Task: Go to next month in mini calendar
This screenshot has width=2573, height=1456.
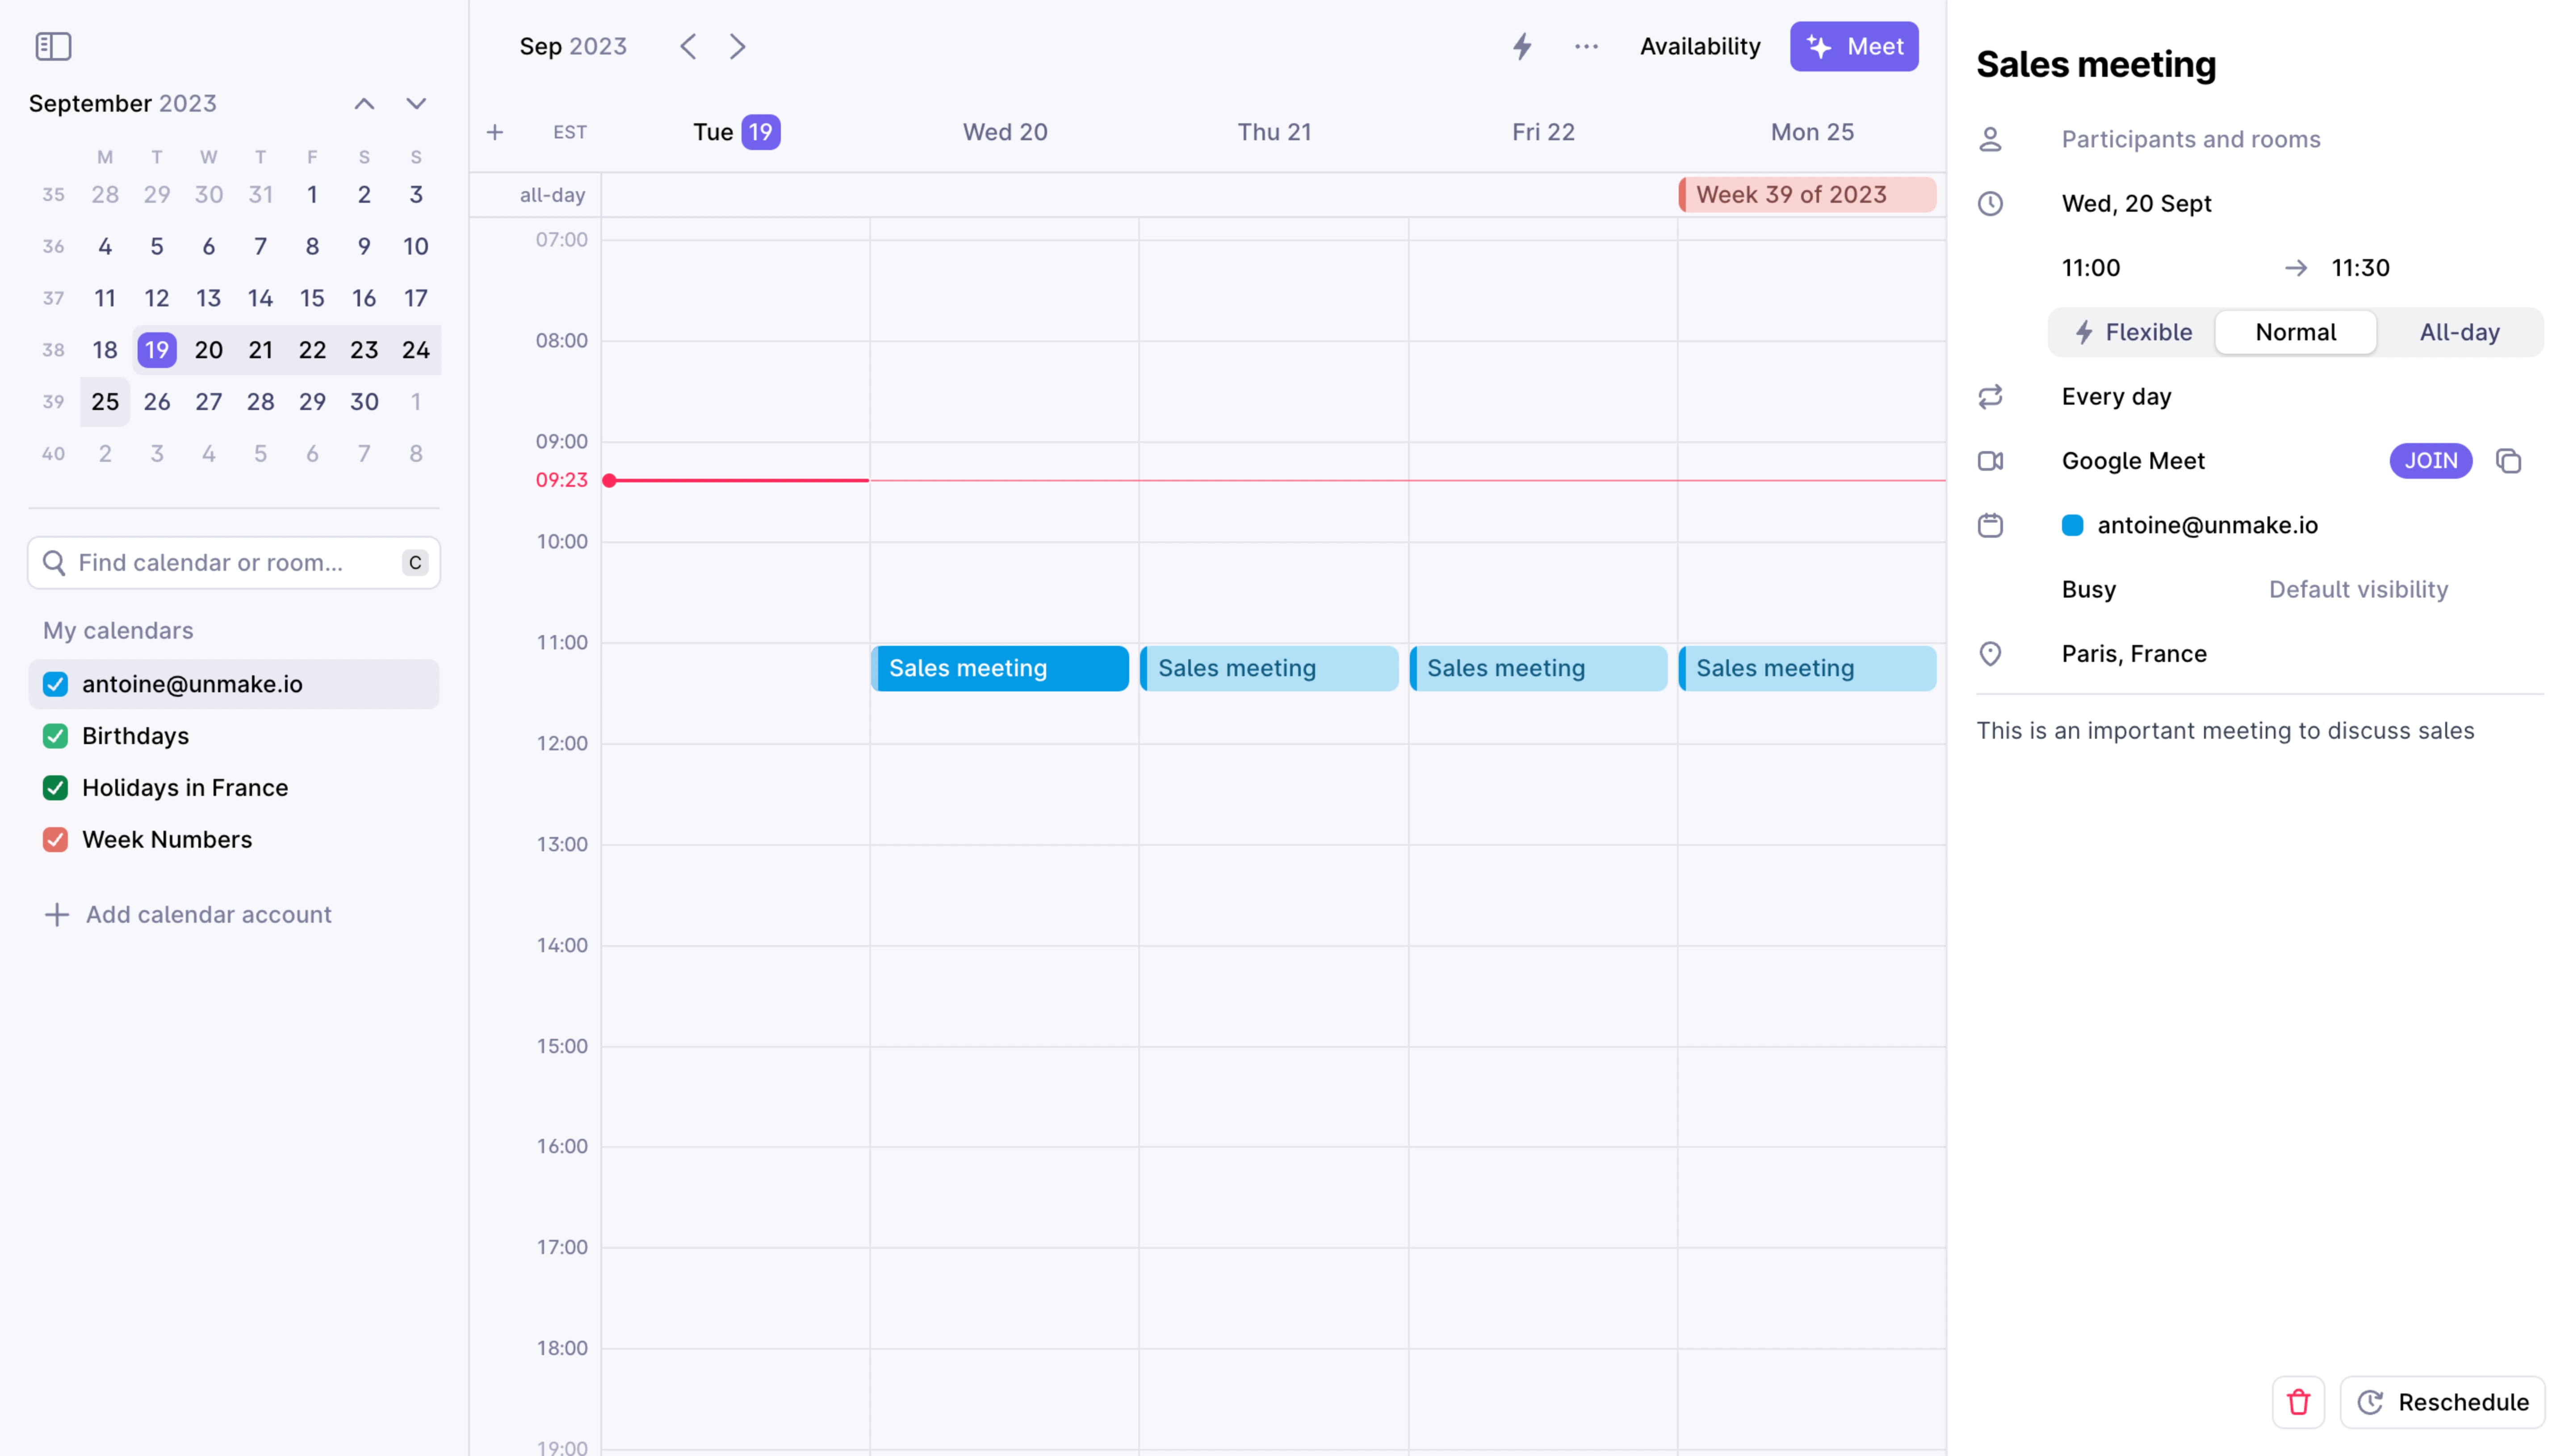Action: coord(416,104)
